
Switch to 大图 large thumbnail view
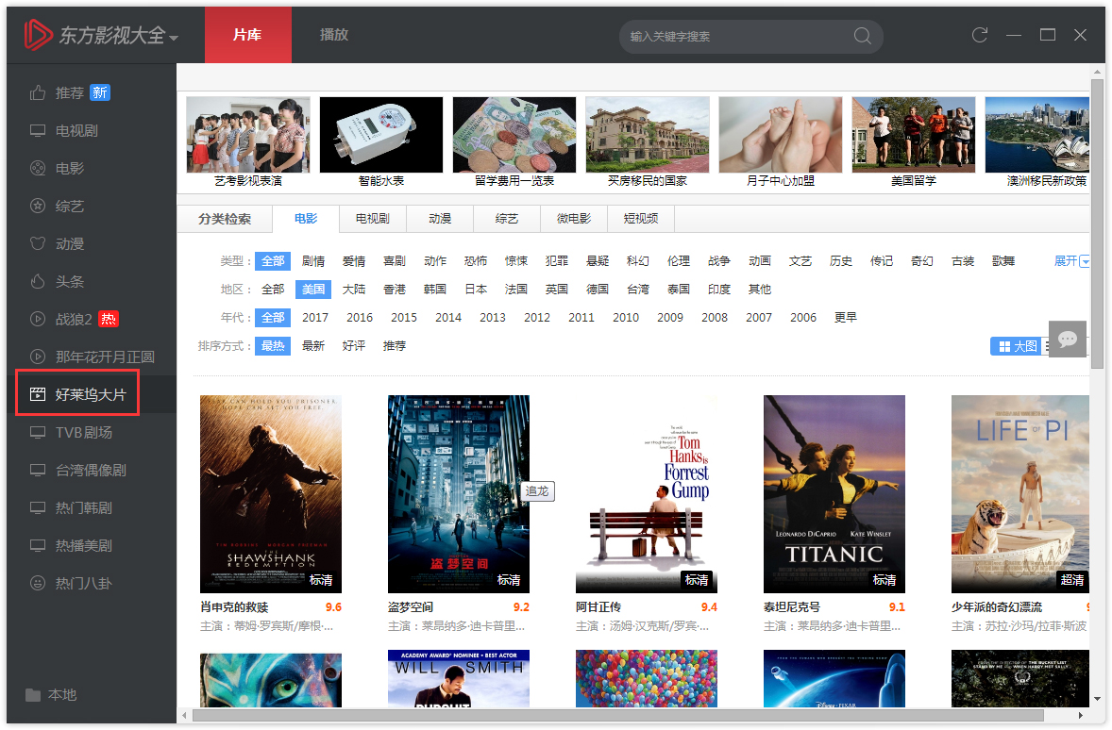click(1018, 346)
